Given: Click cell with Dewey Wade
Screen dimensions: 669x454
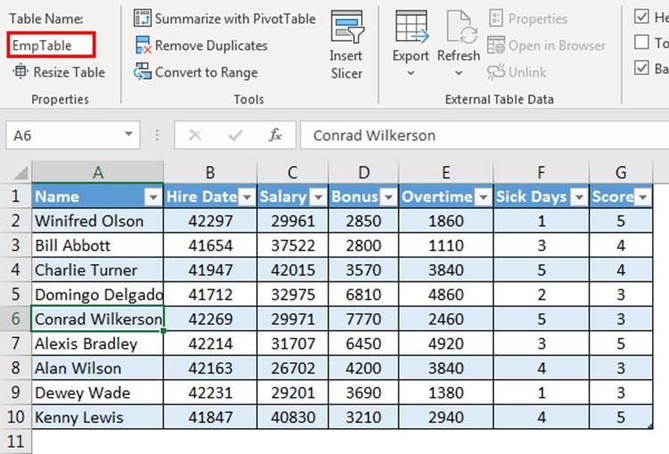Looking at the screenshot, I should tap(98, 392).
